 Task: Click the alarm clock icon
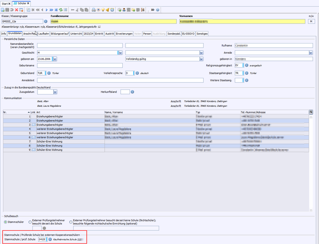(x=112, y=10)
